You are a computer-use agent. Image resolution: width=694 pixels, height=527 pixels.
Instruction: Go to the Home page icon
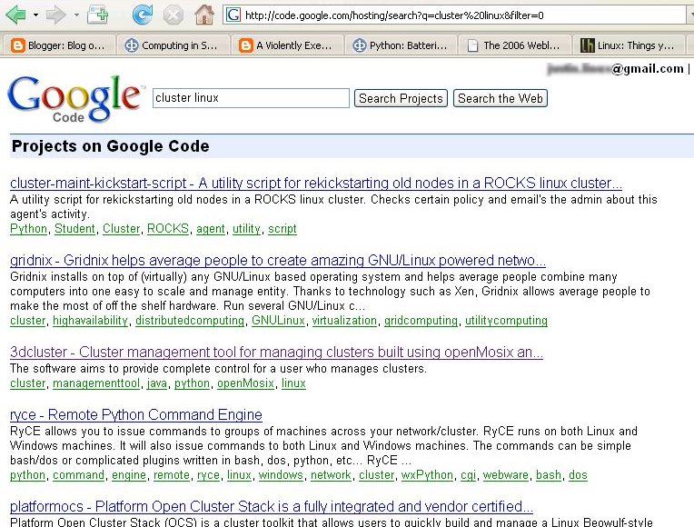click(204, 15)
